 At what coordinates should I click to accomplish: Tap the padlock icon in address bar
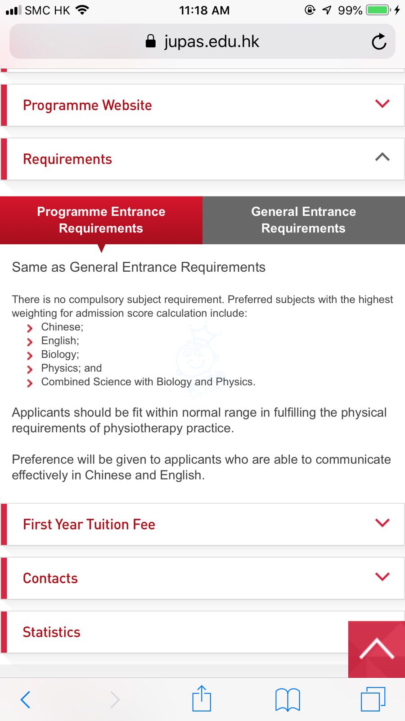tap(151, 41)
